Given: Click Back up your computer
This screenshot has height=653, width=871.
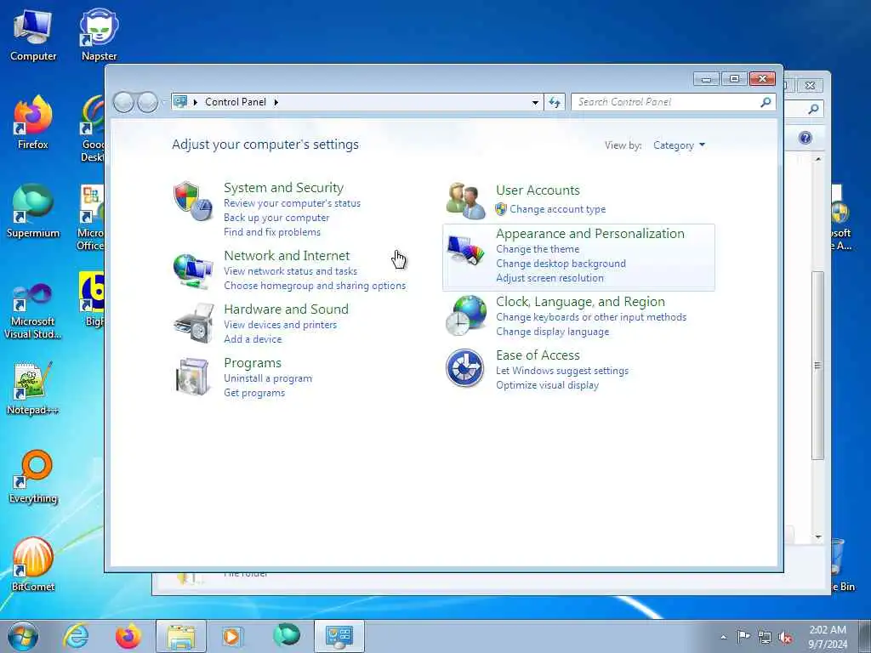Looking at the screenshot, I should pos(276,218).
